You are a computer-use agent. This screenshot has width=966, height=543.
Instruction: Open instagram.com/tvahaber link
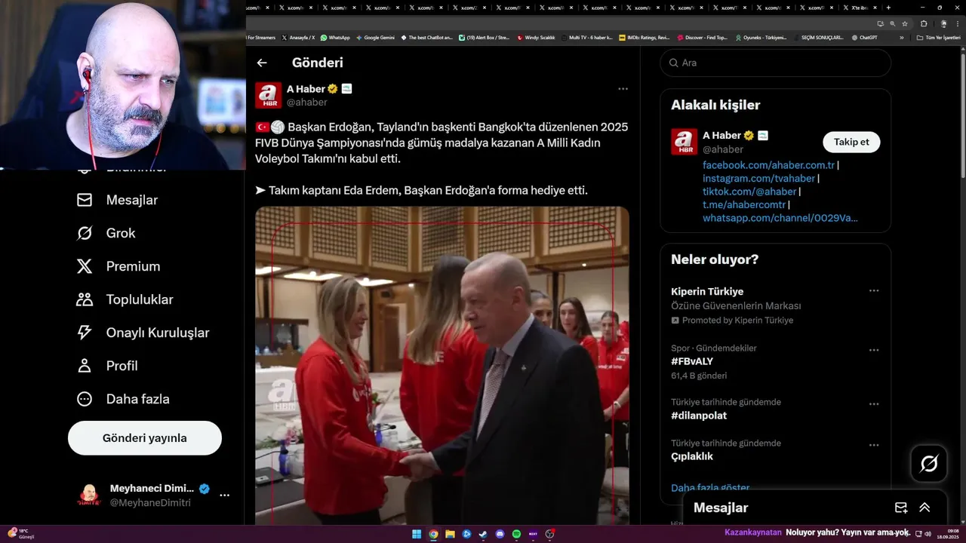pos(758,179)
